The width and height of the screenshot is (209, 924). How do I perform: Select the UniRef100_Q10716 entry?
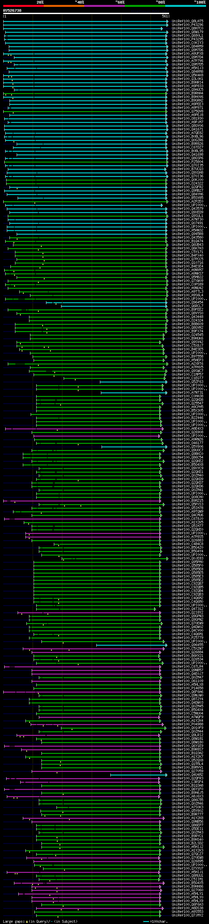187,263
